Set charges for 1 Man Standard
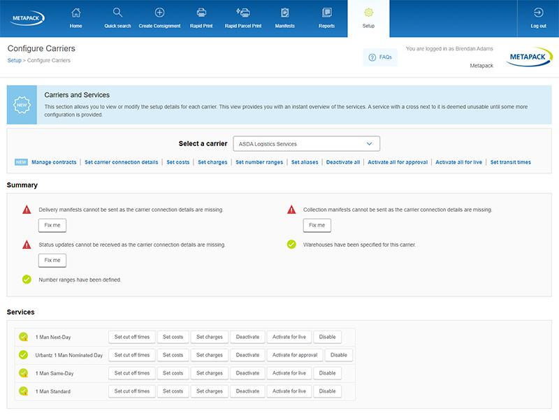This screenshot has width=559, height=420. (x=209, y=391)
